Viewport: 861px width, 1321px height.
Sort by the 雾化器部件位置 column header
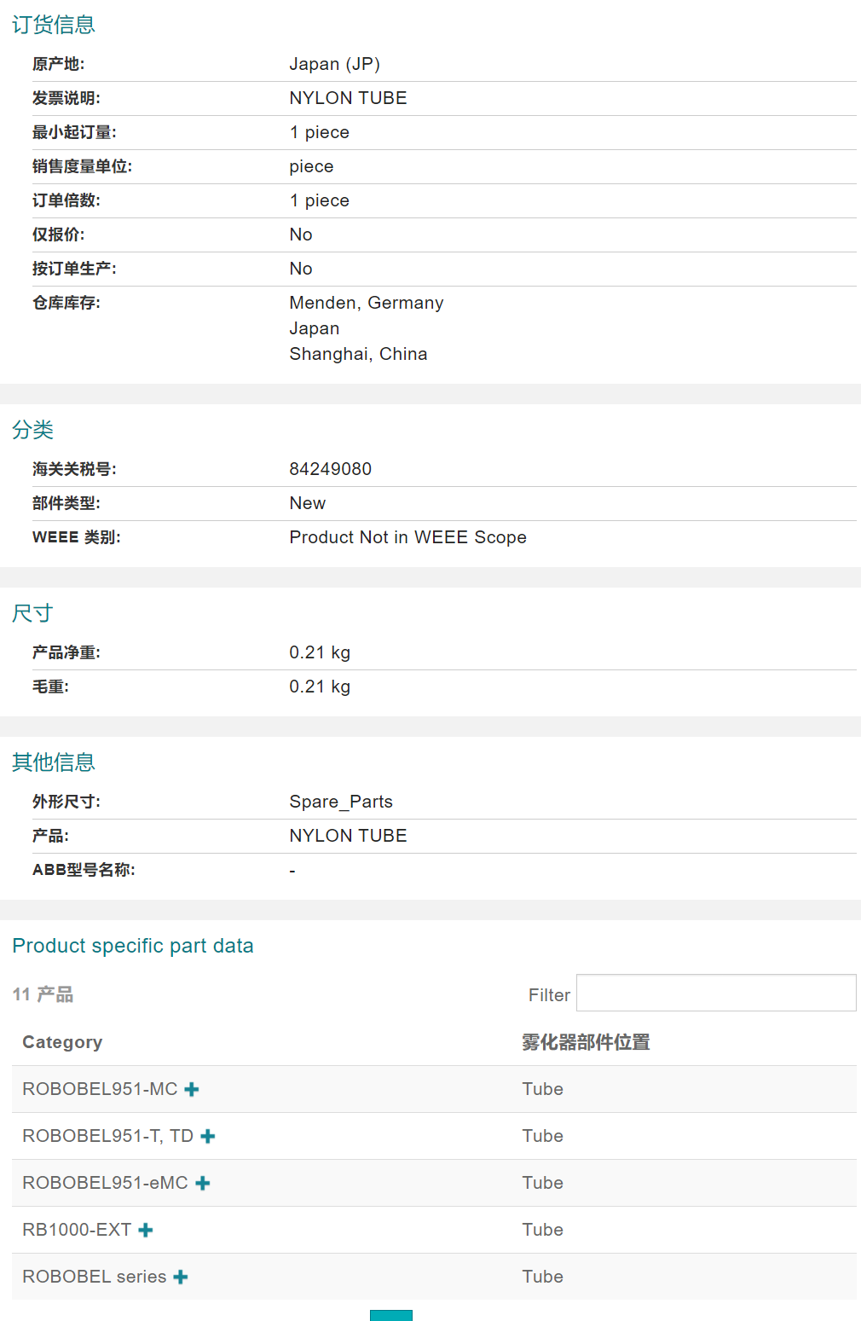point(586,1042)
